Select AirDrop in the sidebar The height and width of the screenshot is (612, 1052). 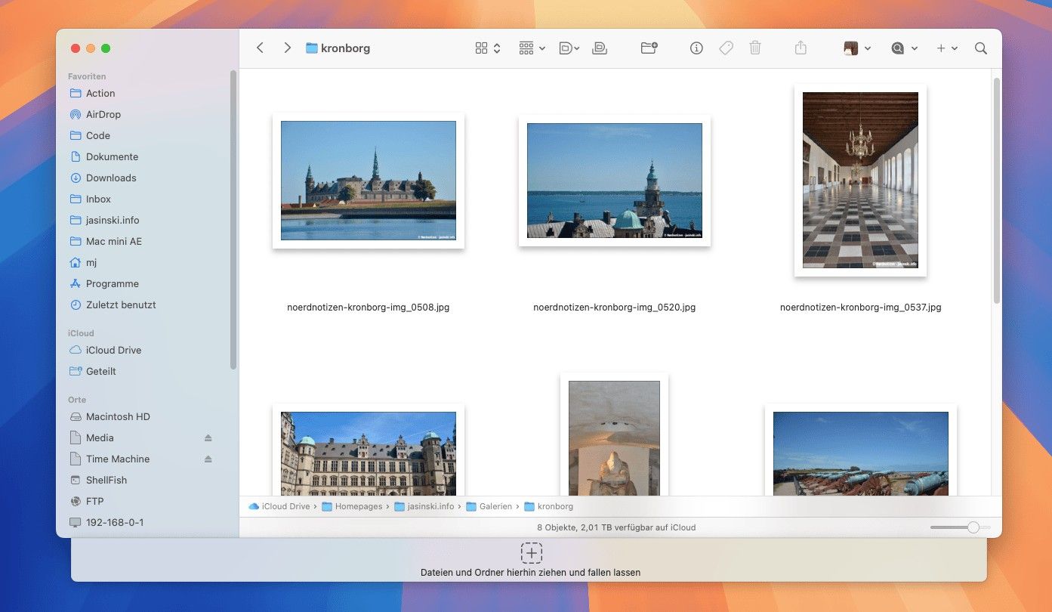(x=103, y=115)
